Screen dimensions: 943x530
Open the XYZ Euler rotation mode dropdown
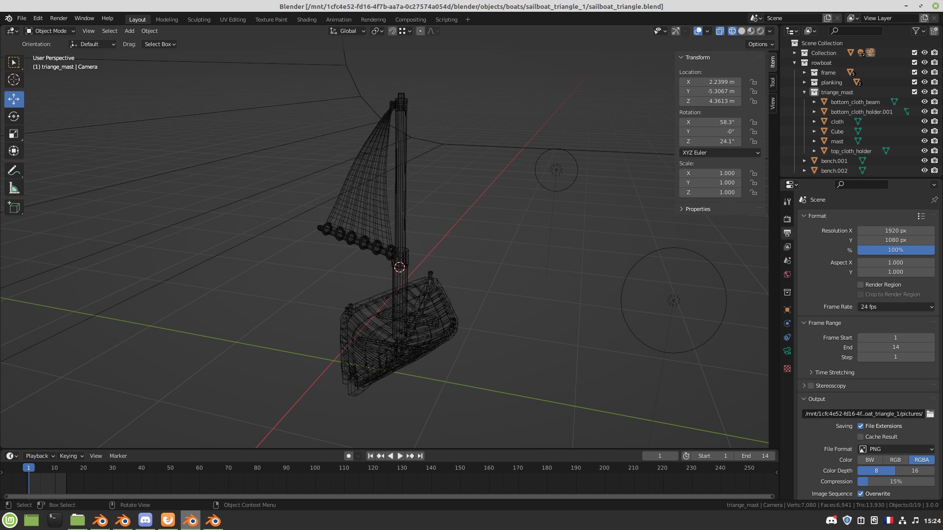click(x=721, y=153)
